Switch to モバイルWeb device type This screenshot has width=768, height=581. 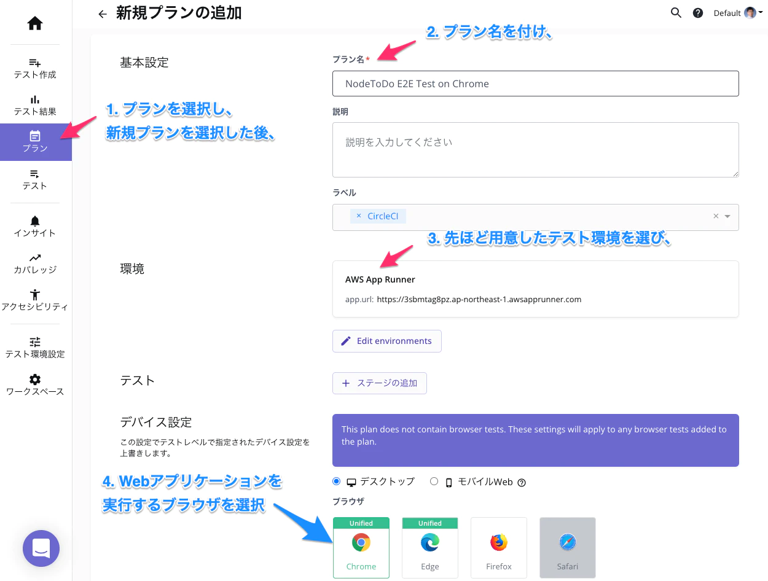434,482
